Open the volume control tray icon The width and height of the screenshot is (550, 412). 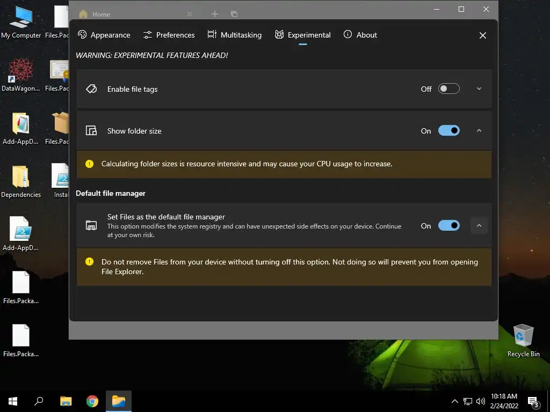(x=481, y=401)
